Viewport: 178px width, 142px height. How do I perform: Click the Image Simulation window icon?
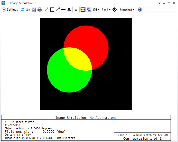3,3
